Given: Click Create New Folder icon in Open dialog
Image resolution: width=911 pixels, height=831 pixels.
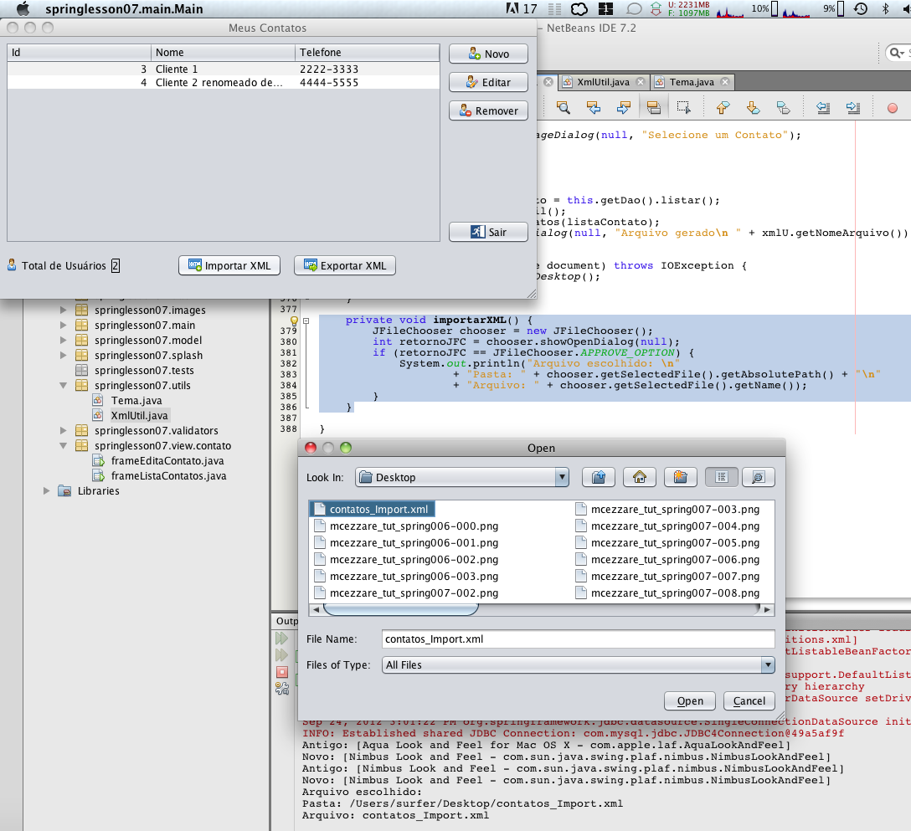Looking at the screenshot, I should click(681, 477).
